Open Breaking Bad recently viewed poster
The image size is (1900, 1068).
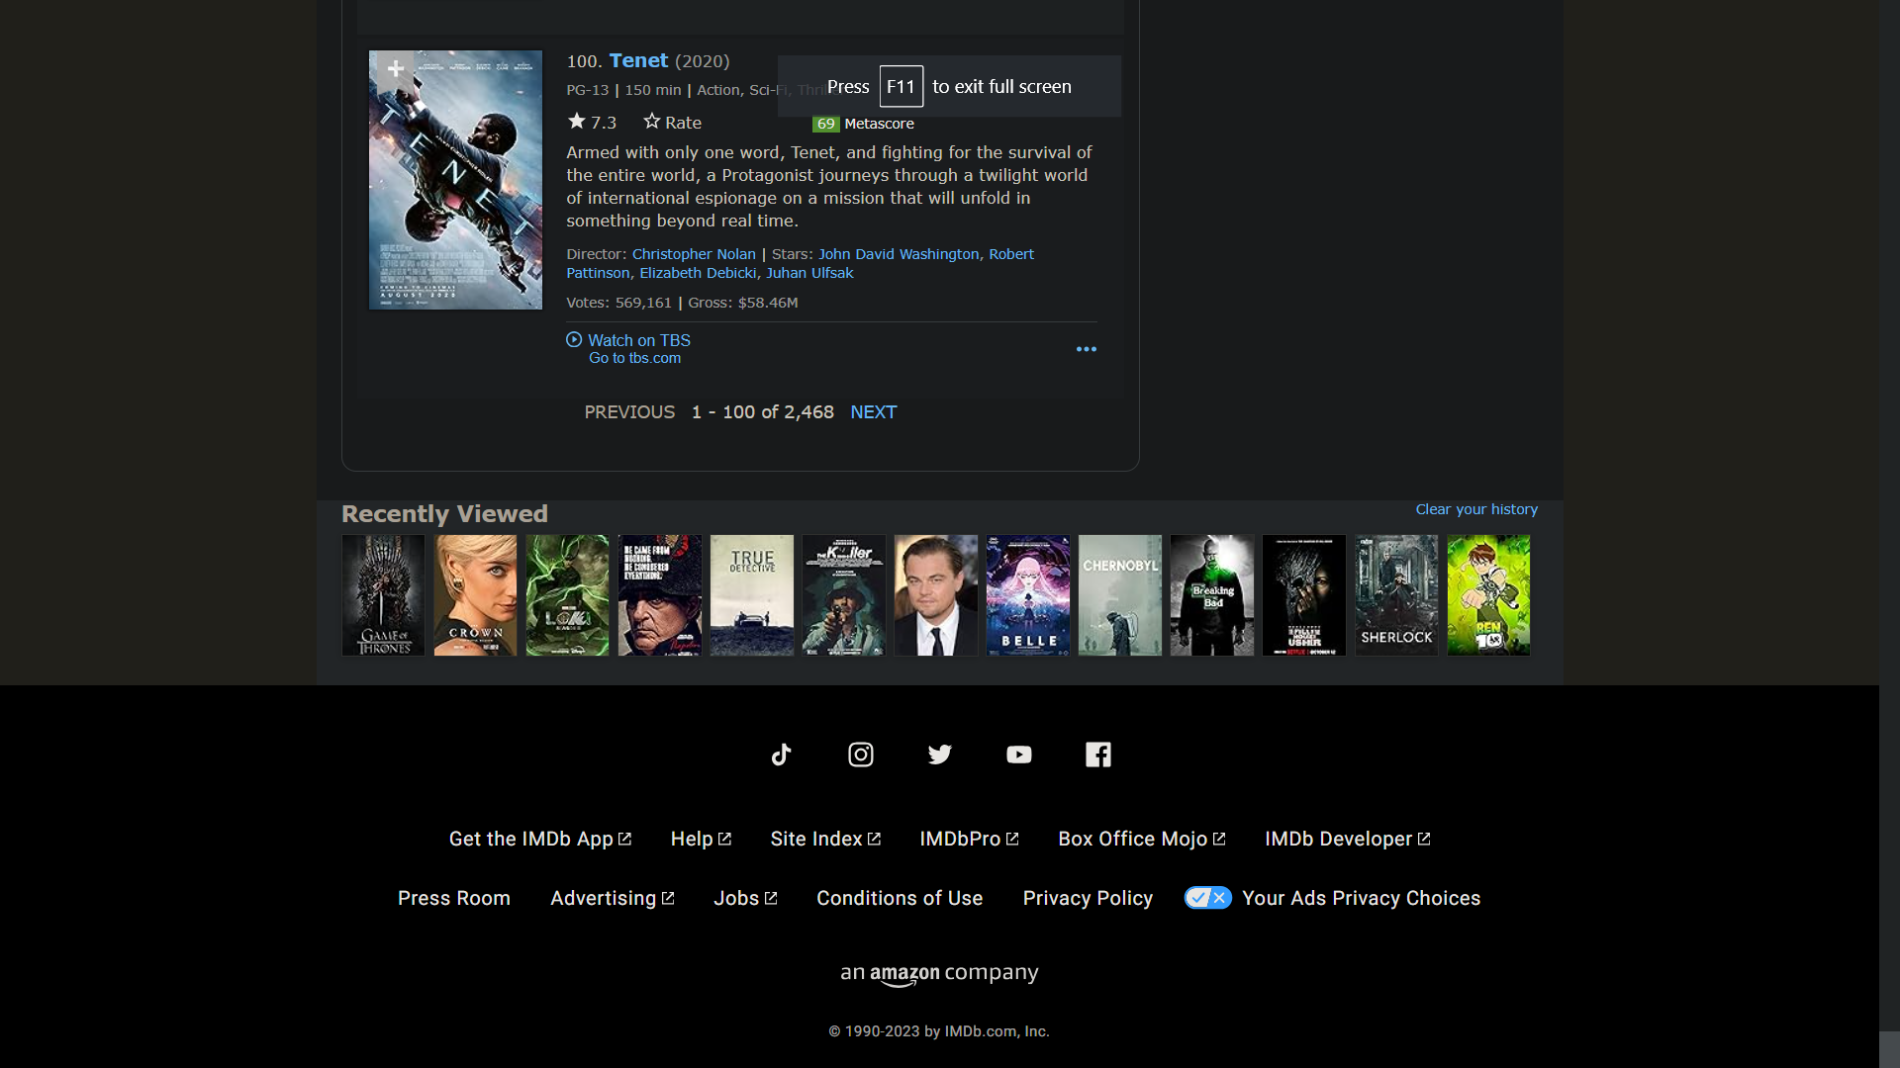pos(1211,595)
